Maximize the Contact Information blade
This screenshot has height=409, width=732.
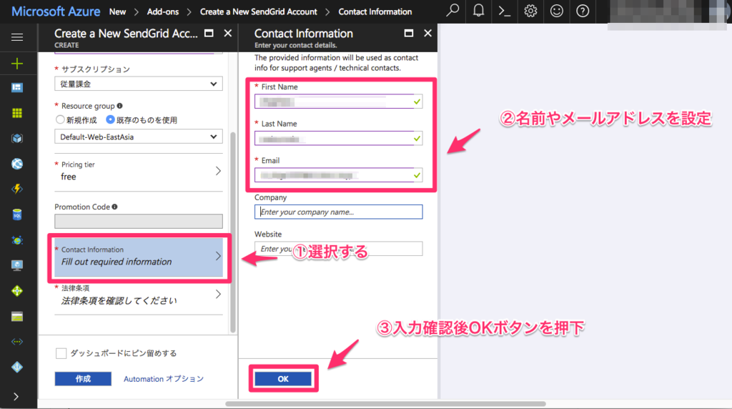coord(408,33)
